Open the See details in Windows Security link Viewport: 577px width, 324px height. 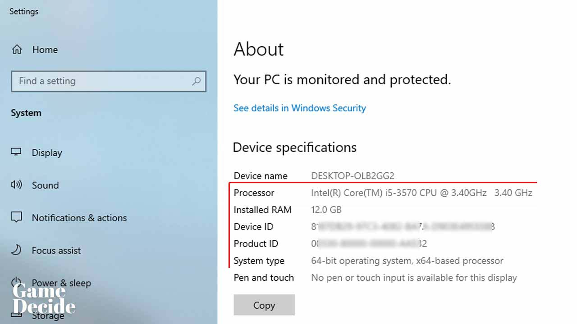[x=299, y=108]
